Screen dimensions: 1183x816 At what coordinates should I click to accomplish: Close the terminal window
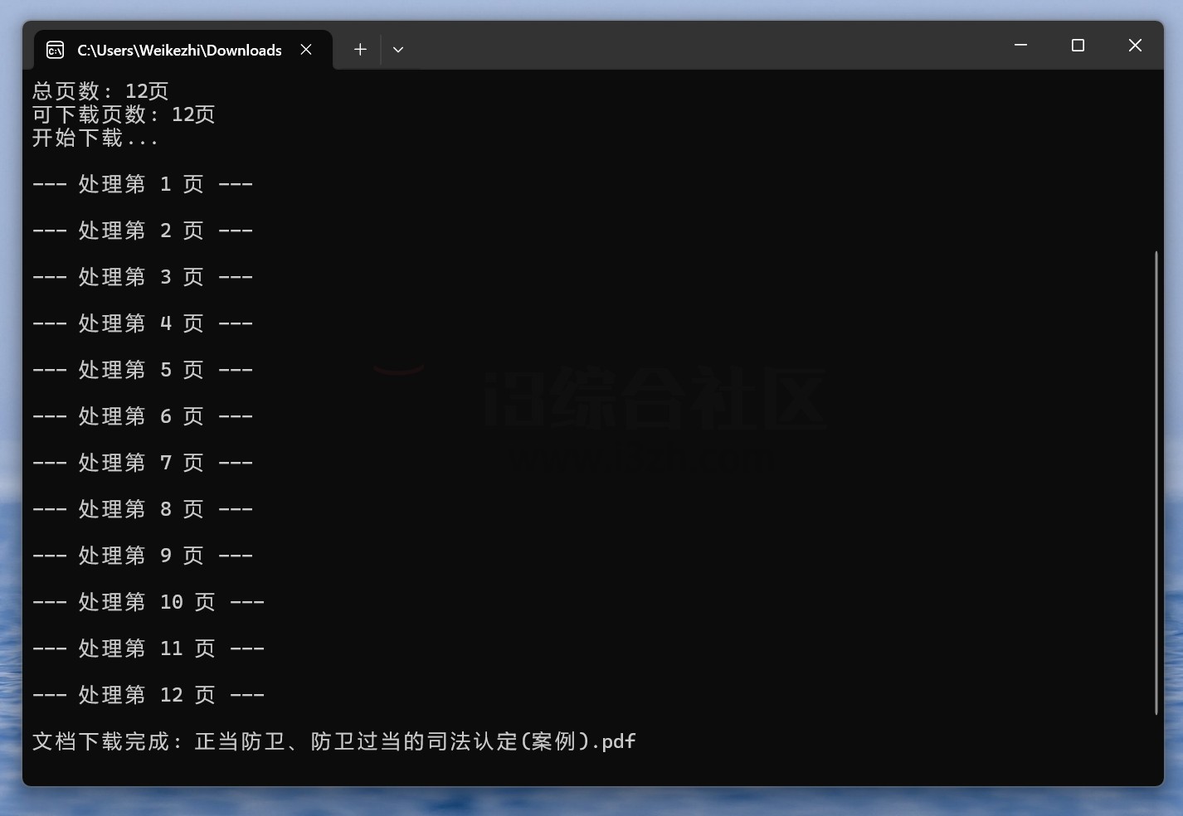tap(1135, 46)
